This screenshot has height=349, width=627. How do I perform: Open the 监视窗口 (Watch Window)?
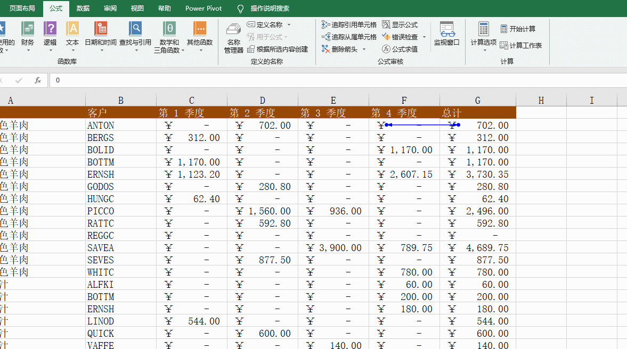pos(446,34)
